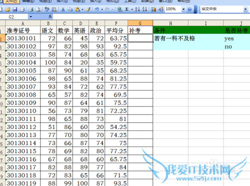
Task: Select the 英语 score 45 cell
Action: pyautogui.click(x=81, y=38)
